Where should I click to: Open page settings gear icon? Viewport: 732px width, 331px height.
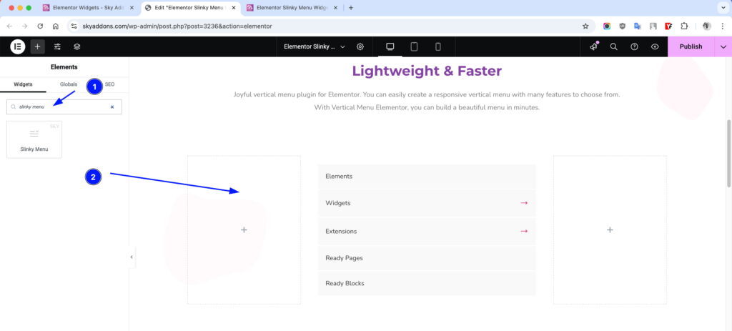tap(360, 46)
